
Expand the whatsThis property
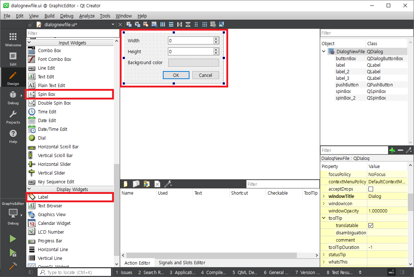click(324, 262)
